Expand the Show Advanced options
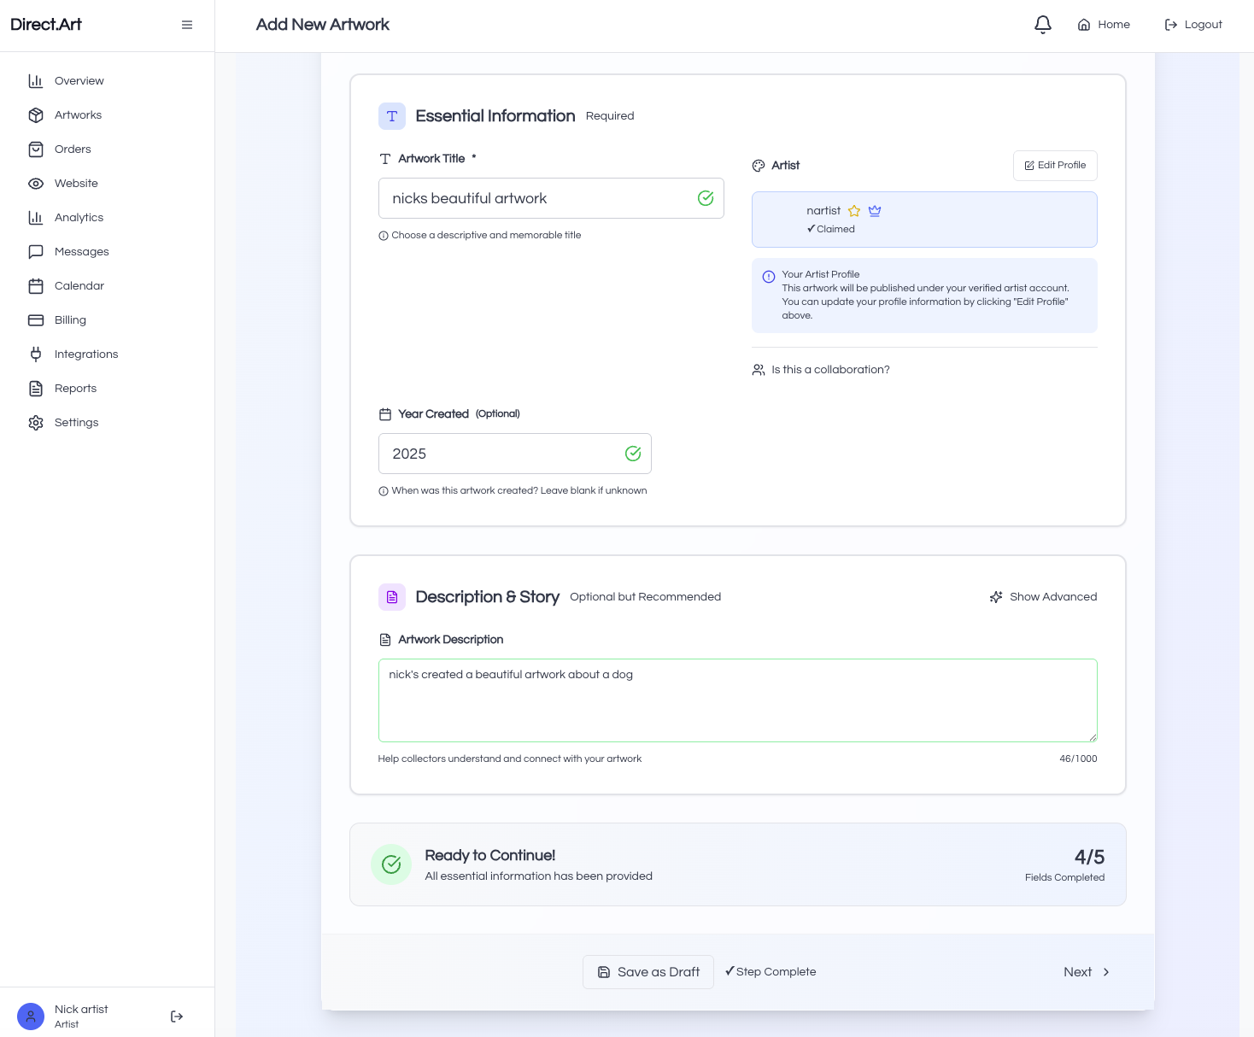Screen dimensions: 1254x1037 coord(1043,596)
